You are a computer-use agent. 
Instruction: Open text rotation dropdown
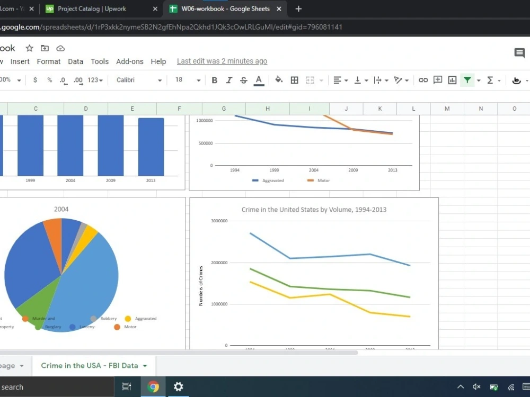401,80
